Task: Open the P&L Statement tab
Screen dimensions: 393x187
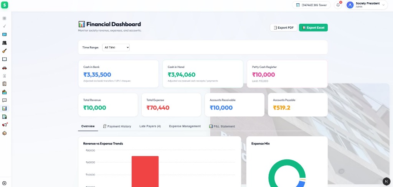Action: point(222,126)
